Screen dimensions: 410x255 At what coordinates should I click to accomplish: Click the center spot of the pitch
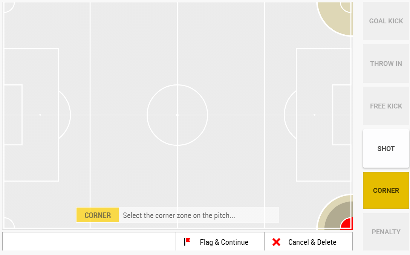coord(177,115)
